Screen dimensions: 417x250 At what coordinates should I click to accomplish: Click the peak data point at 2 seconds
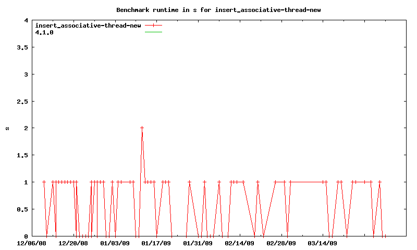[x=142, y=128]
